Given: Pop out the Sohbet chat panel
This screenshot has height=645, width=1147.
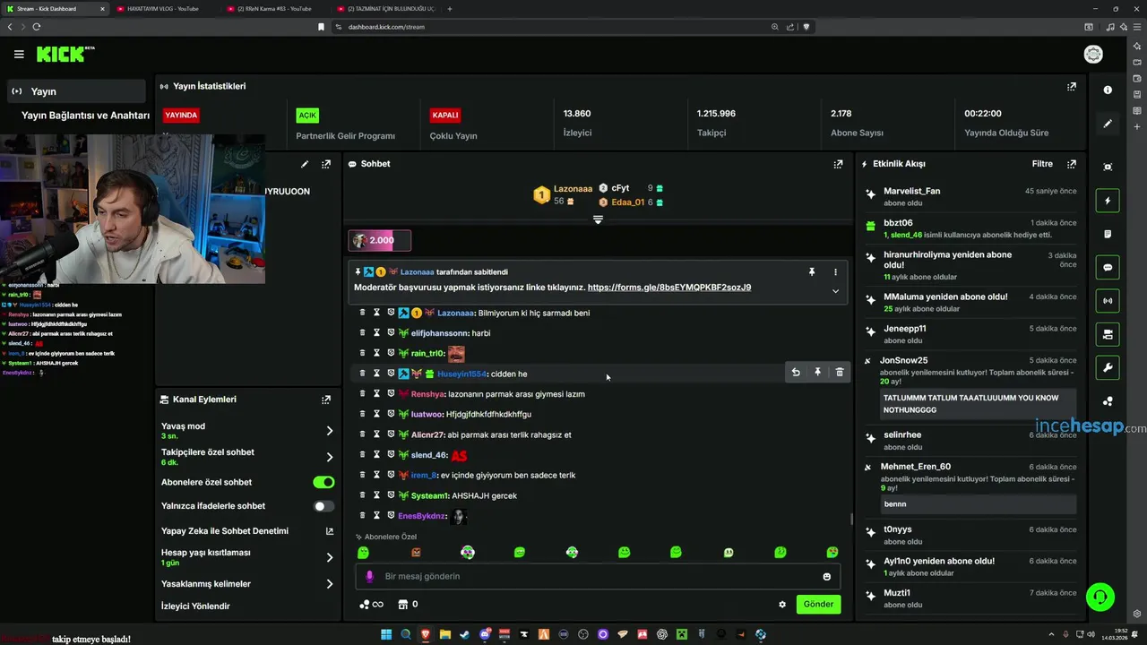Looking at the screenshot, I should [838, 164].
